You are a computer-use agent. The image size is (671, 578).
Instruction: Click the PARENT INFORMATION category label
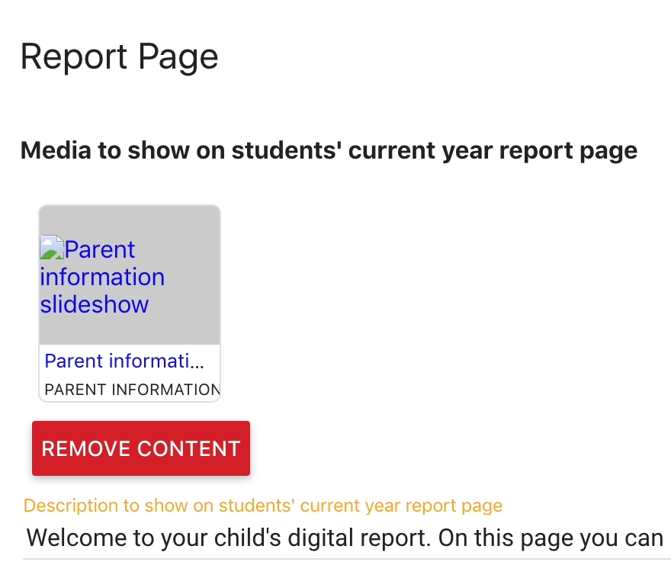(132, 390)
